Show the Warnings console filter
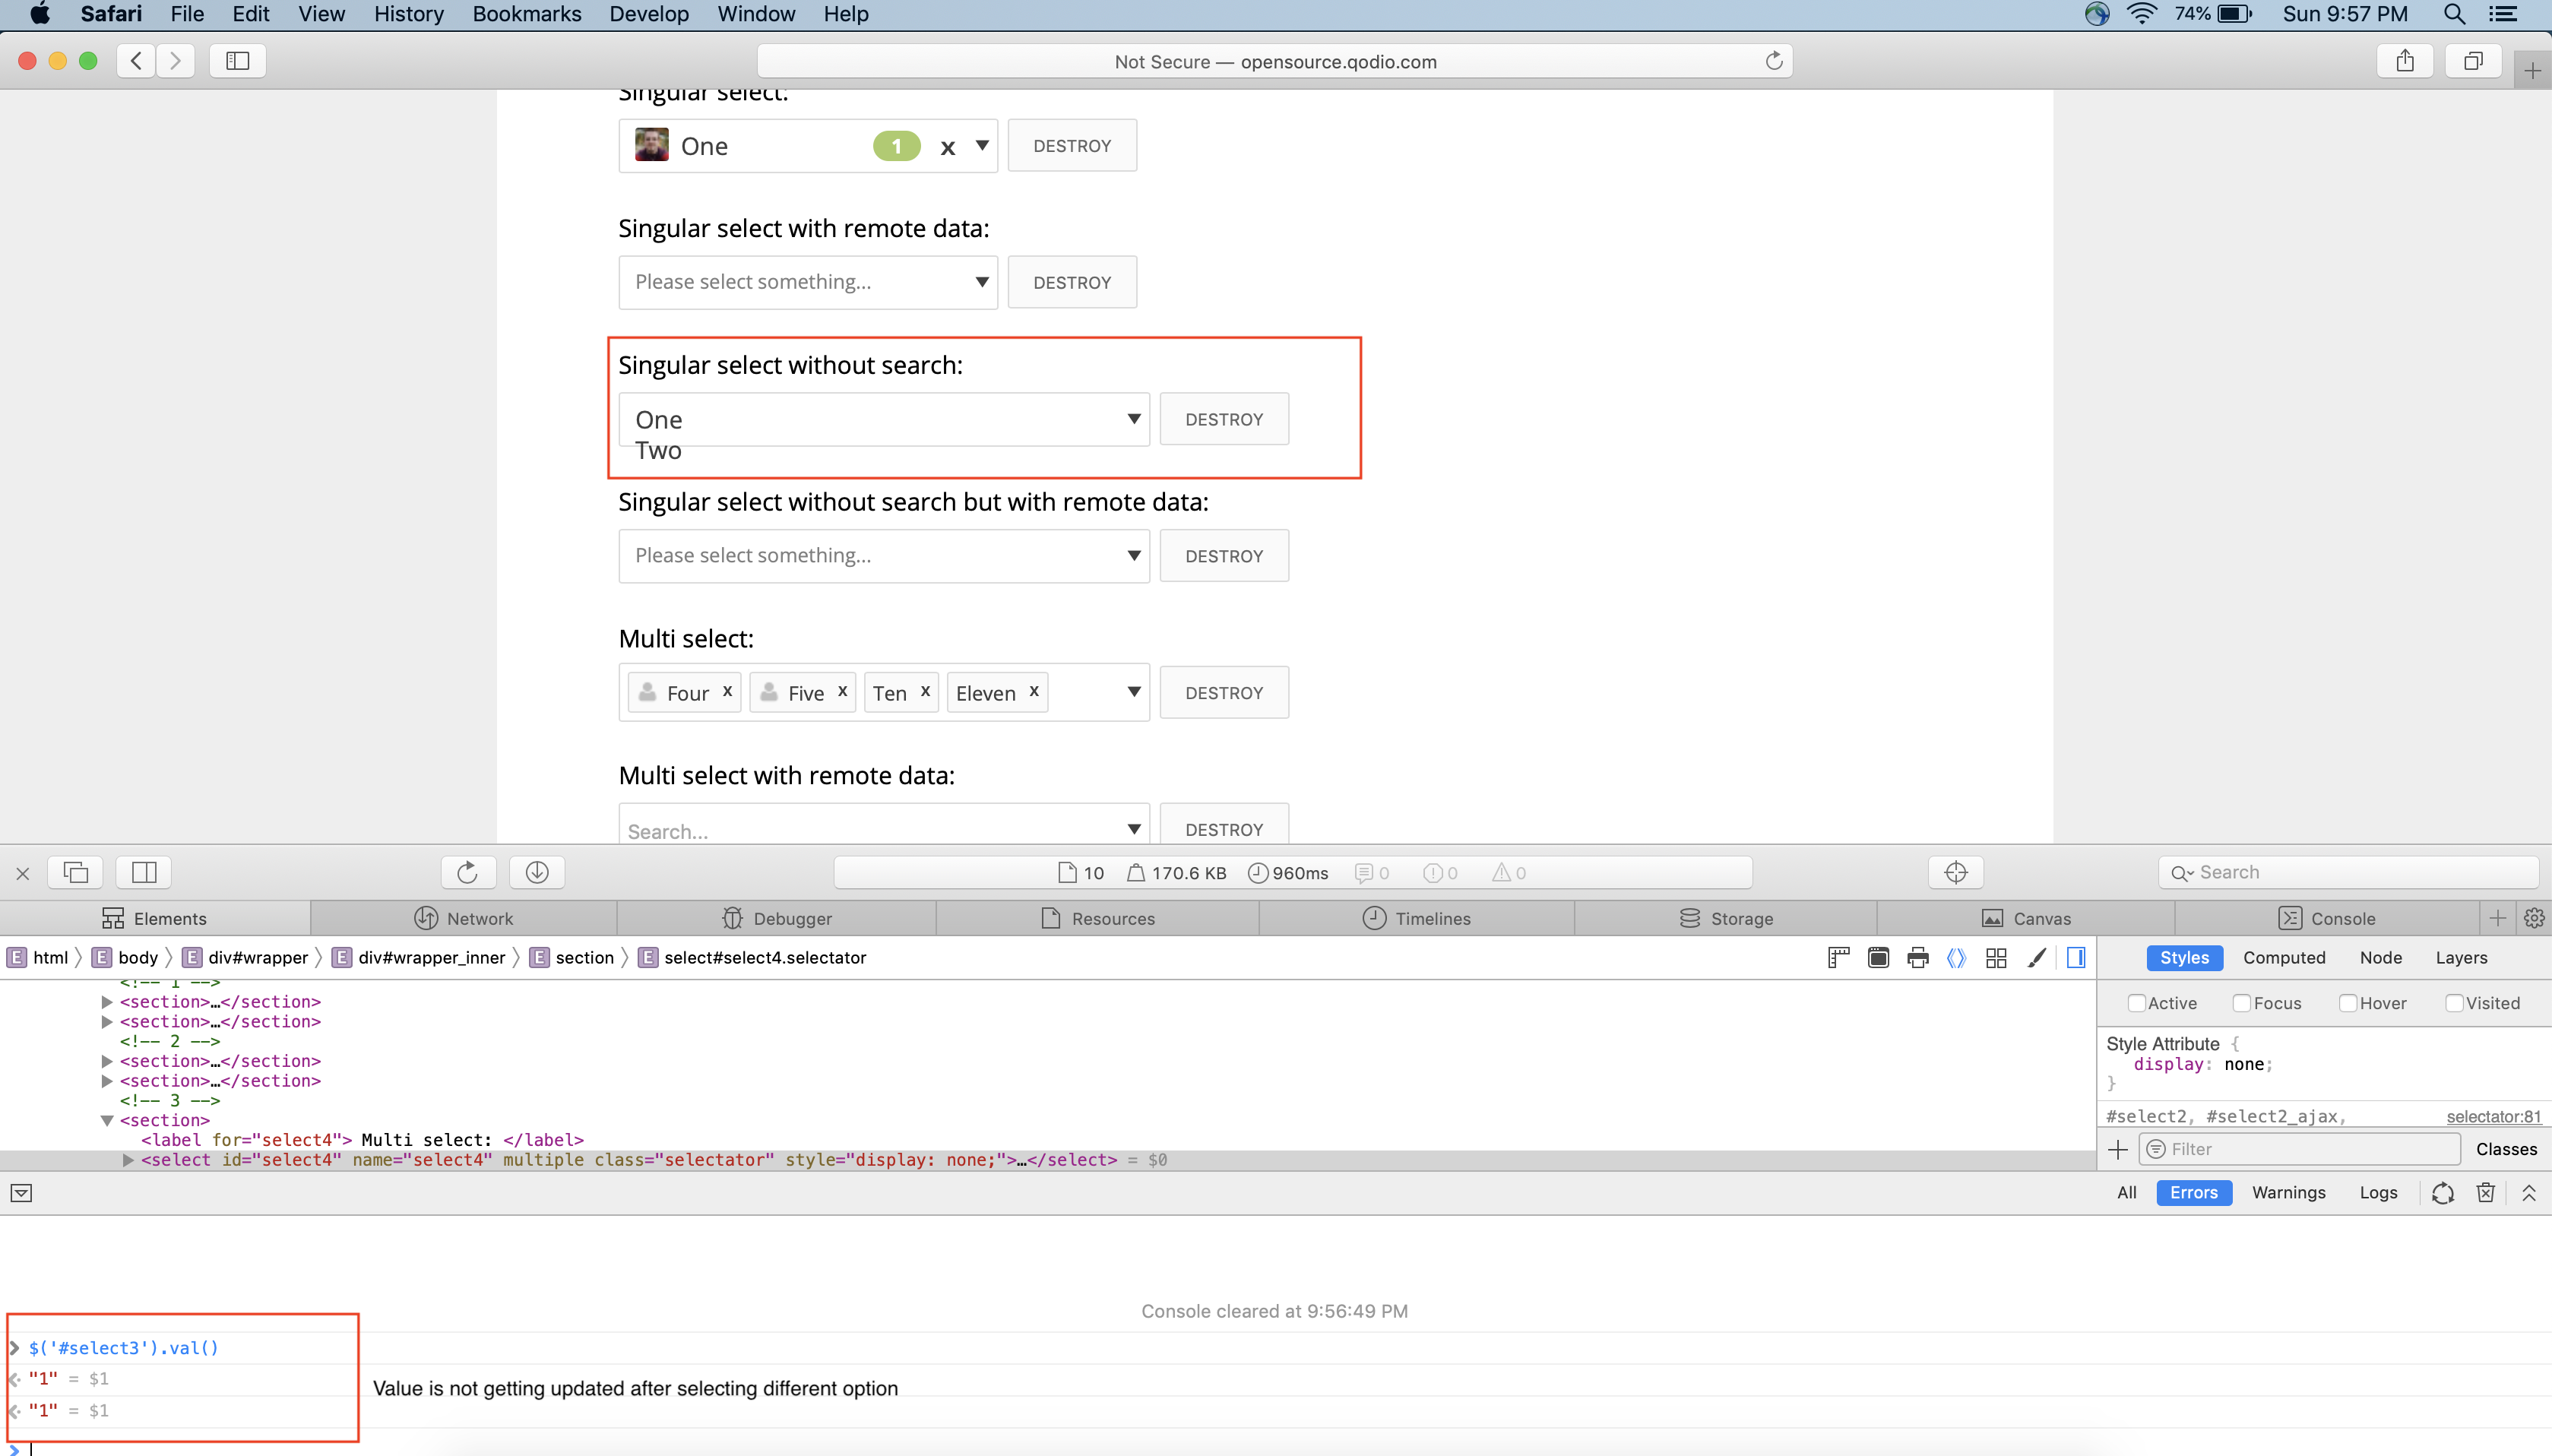Image resolution: width=2552 pixels, height=1456 pixels. (x=2288, y=1192)
